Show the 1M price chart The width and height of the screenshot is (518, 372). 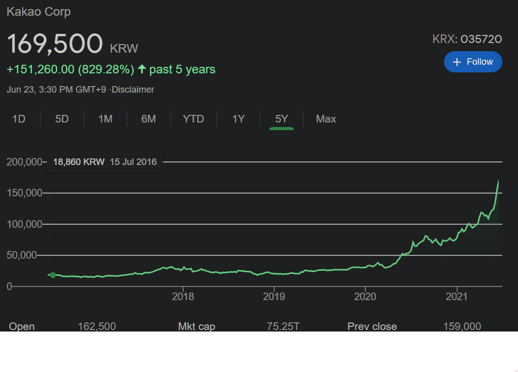click(x=105, y=119)
